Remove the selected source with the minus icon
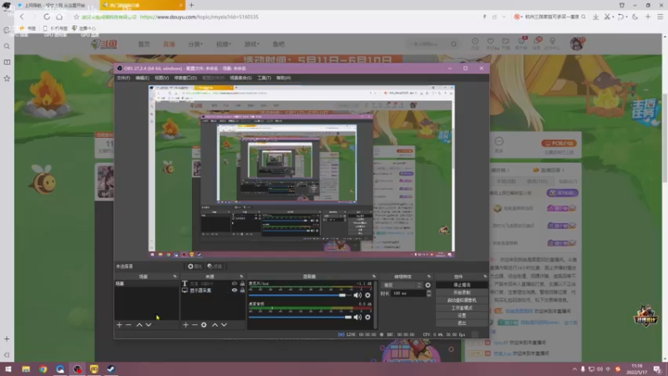Image resolution: width=668 pixels, height=376 pixels. [195, 325]
